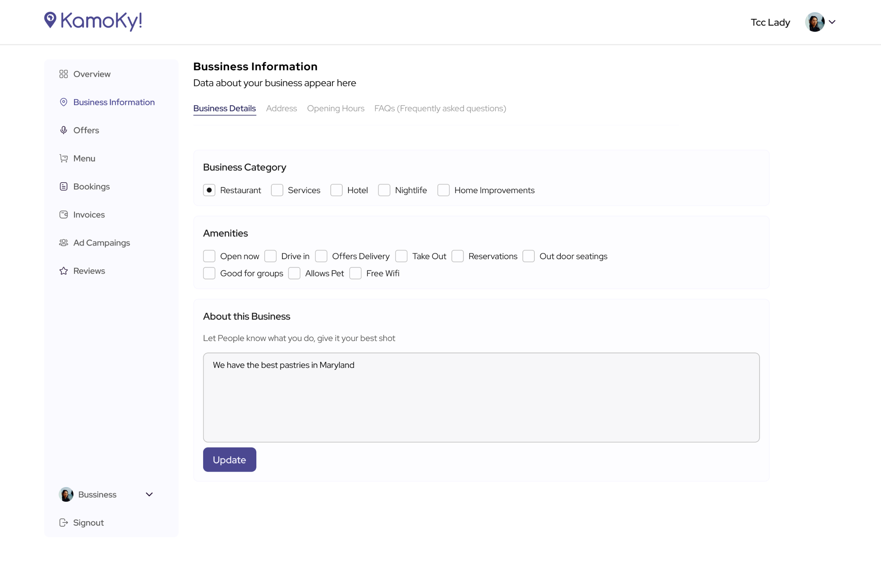The height and width of the screenshot is (569, 881).
Task: Tick the Nightlife category box
Action: point(384,190)
